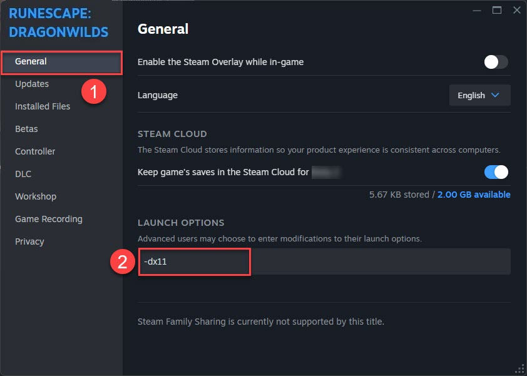The image size is (527, 376).
Task: View the Betas section
Action: (x=26, y=128)
